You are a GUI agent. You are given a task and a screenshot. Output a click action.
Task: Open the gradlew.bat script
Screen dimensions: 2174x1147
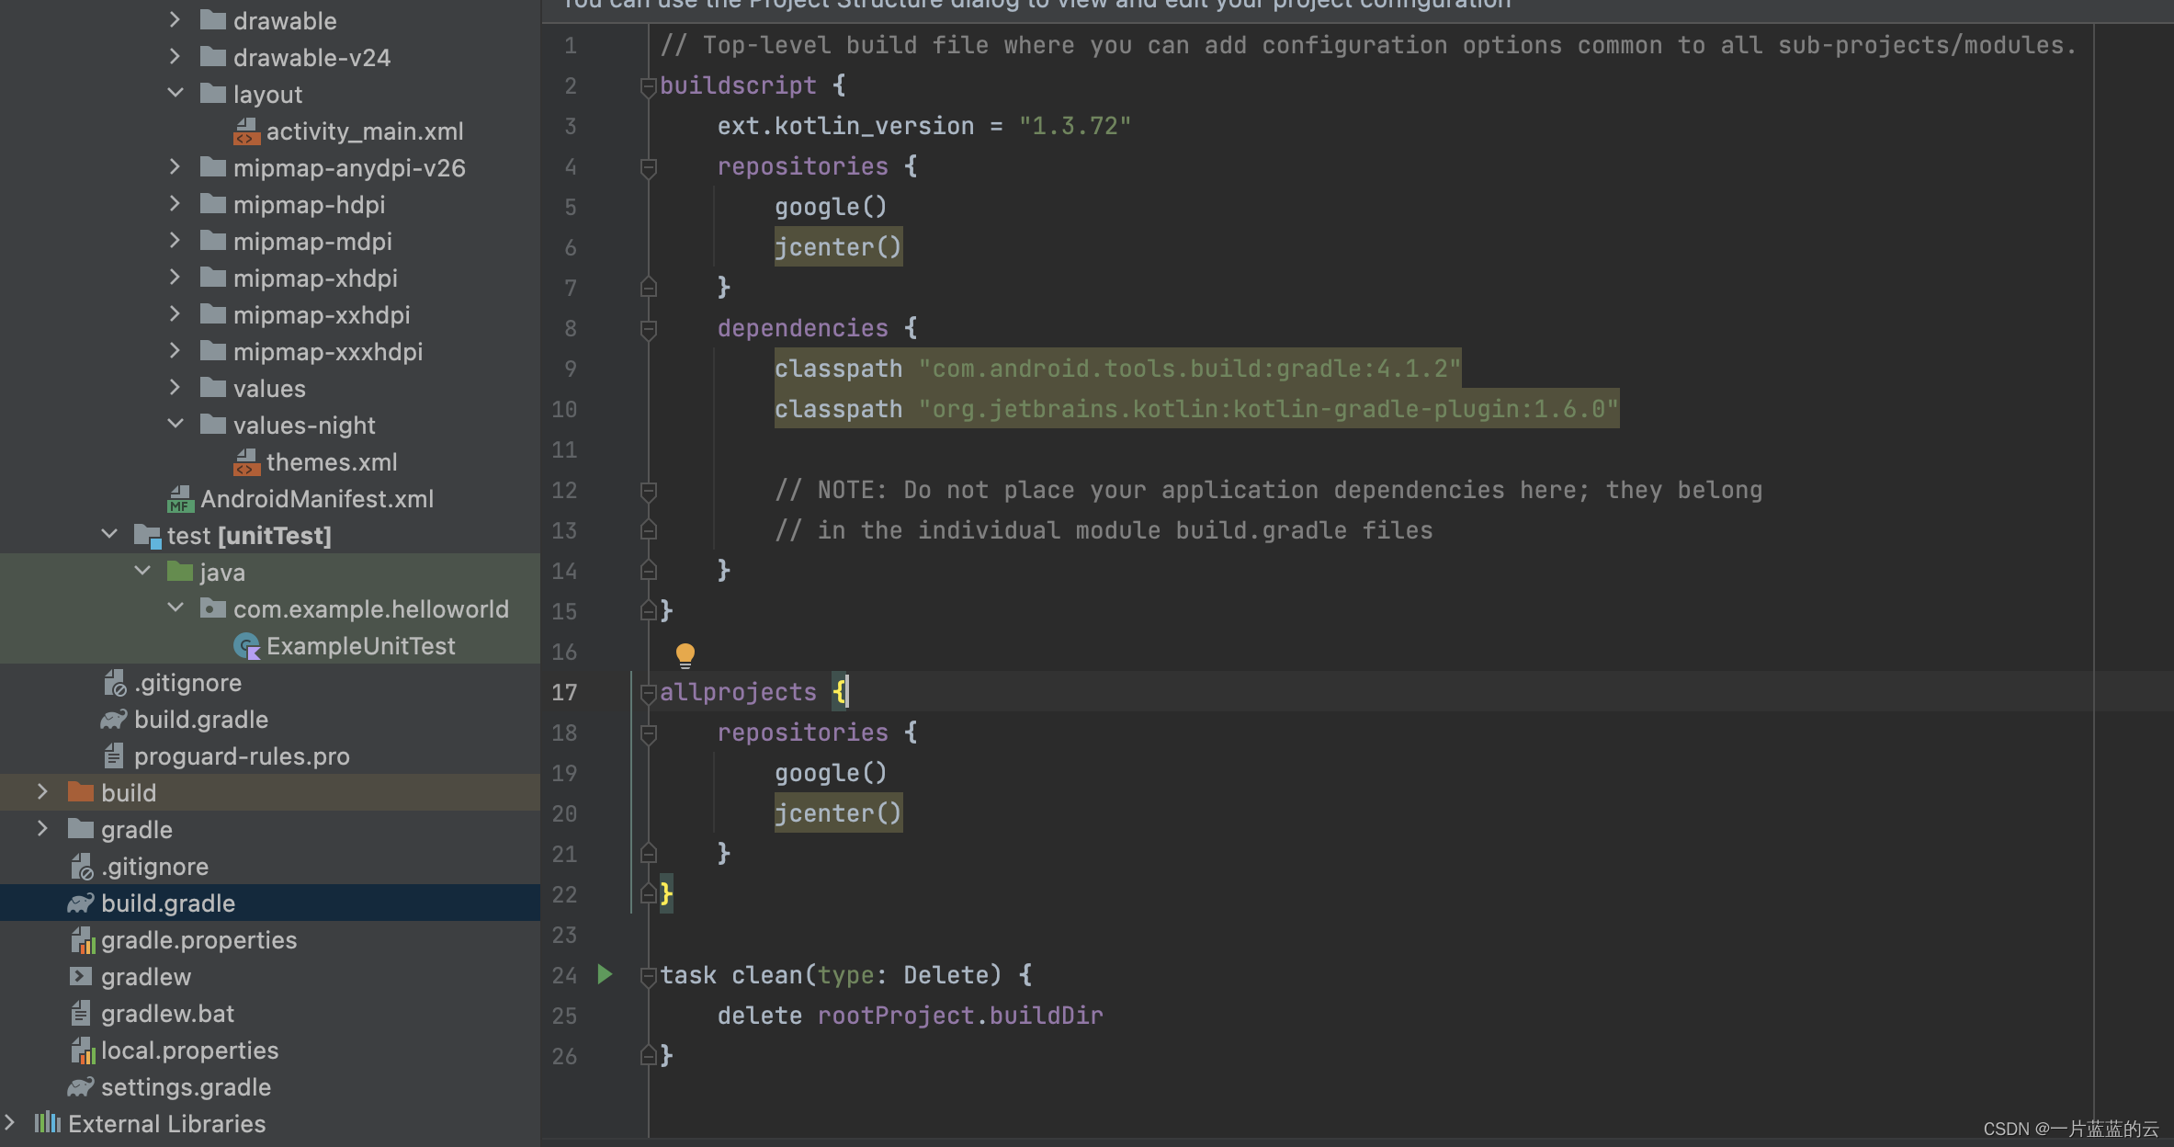[166, 1013]
